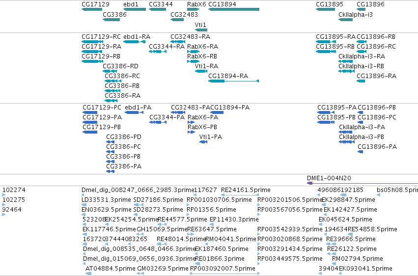Select the Vti1-RA transcript label

(x=206, y=66)
